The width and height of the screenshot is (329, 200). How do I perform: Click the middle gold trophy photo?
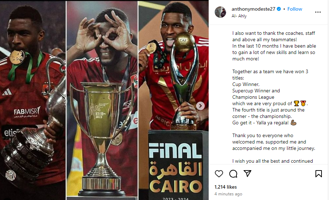point(102,101)
